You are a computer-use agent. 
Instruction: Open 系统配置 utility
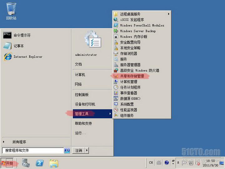point(142,104)
